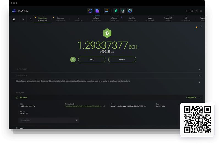Click the Send button
The height and width of the screenshot is (144, 220).
(92, 59)
